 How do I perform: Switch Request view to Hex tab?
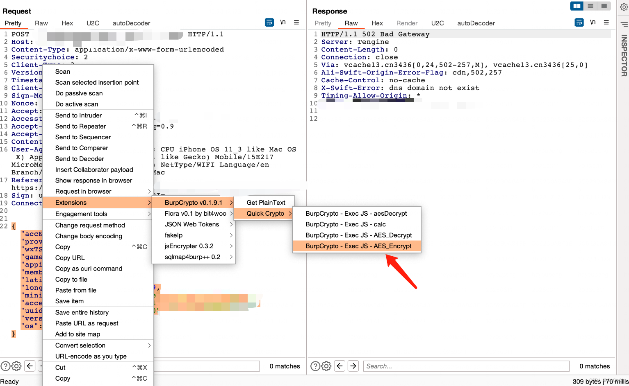(67, 23)
